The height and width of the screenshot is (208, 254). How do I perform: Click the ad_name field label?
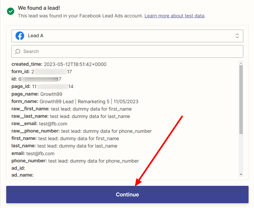coord(22,175)
